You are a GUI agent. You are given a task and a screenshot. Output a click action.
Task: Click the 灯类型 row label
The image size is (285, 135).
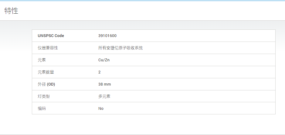pos(44,96)
